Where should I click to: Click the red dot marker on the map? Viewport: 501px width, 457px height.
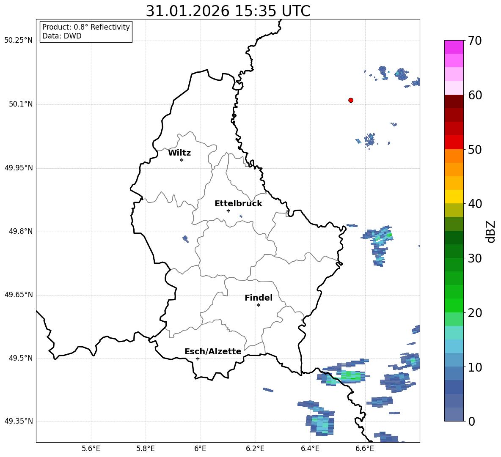click(x=351, y=100)
